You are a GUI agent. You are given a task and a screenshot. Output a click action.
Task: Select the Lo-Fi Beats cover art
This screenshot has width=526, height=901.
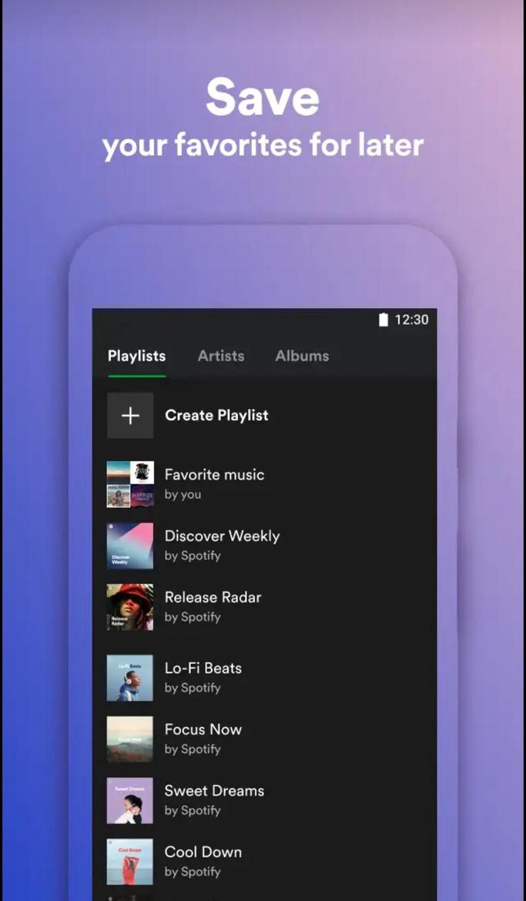[x=130, y=678]
